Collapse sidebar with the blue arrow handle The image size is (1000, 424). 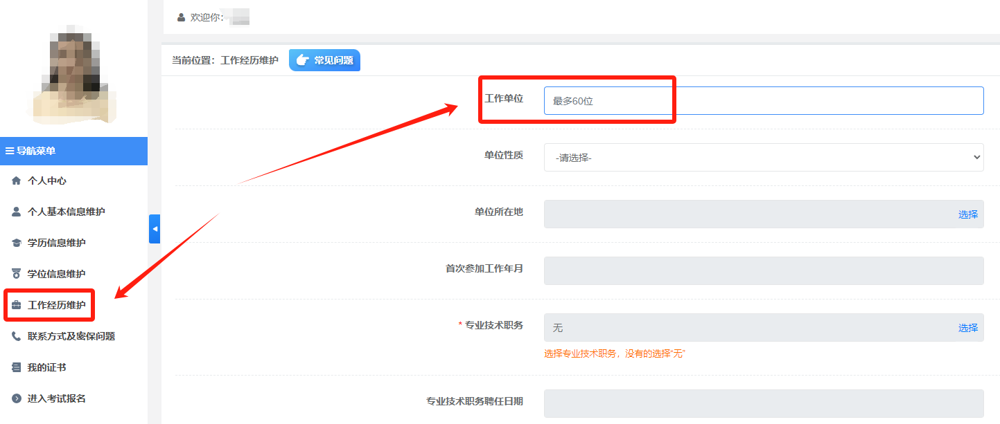pyautogui.click(x=155, y=229)
